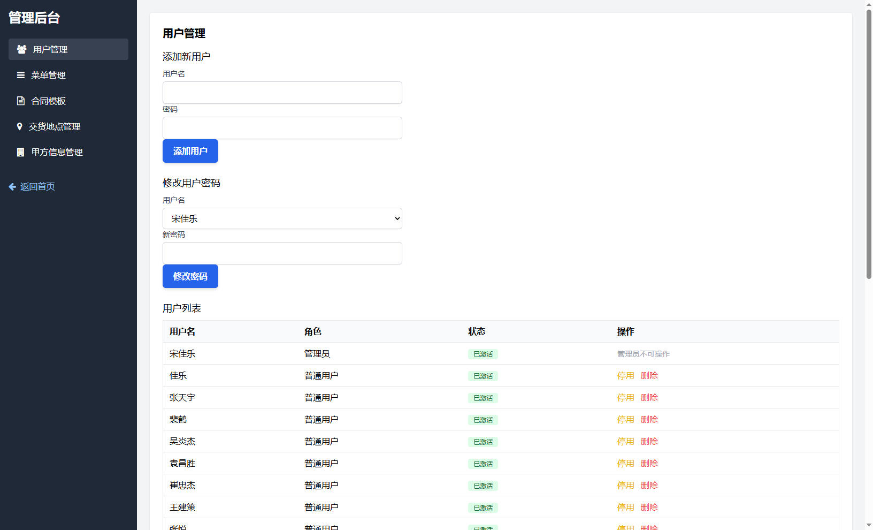Image resolution: width=873 pixels, height=530 pixels.
Task: Click the 管理员 role cell
Action: 317,354
